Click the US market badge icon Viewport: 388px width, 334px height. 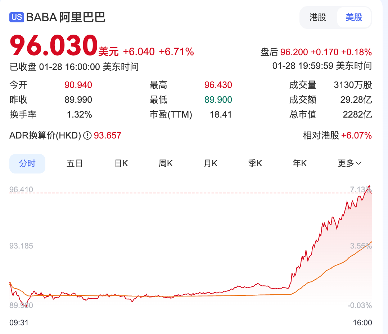17,17
